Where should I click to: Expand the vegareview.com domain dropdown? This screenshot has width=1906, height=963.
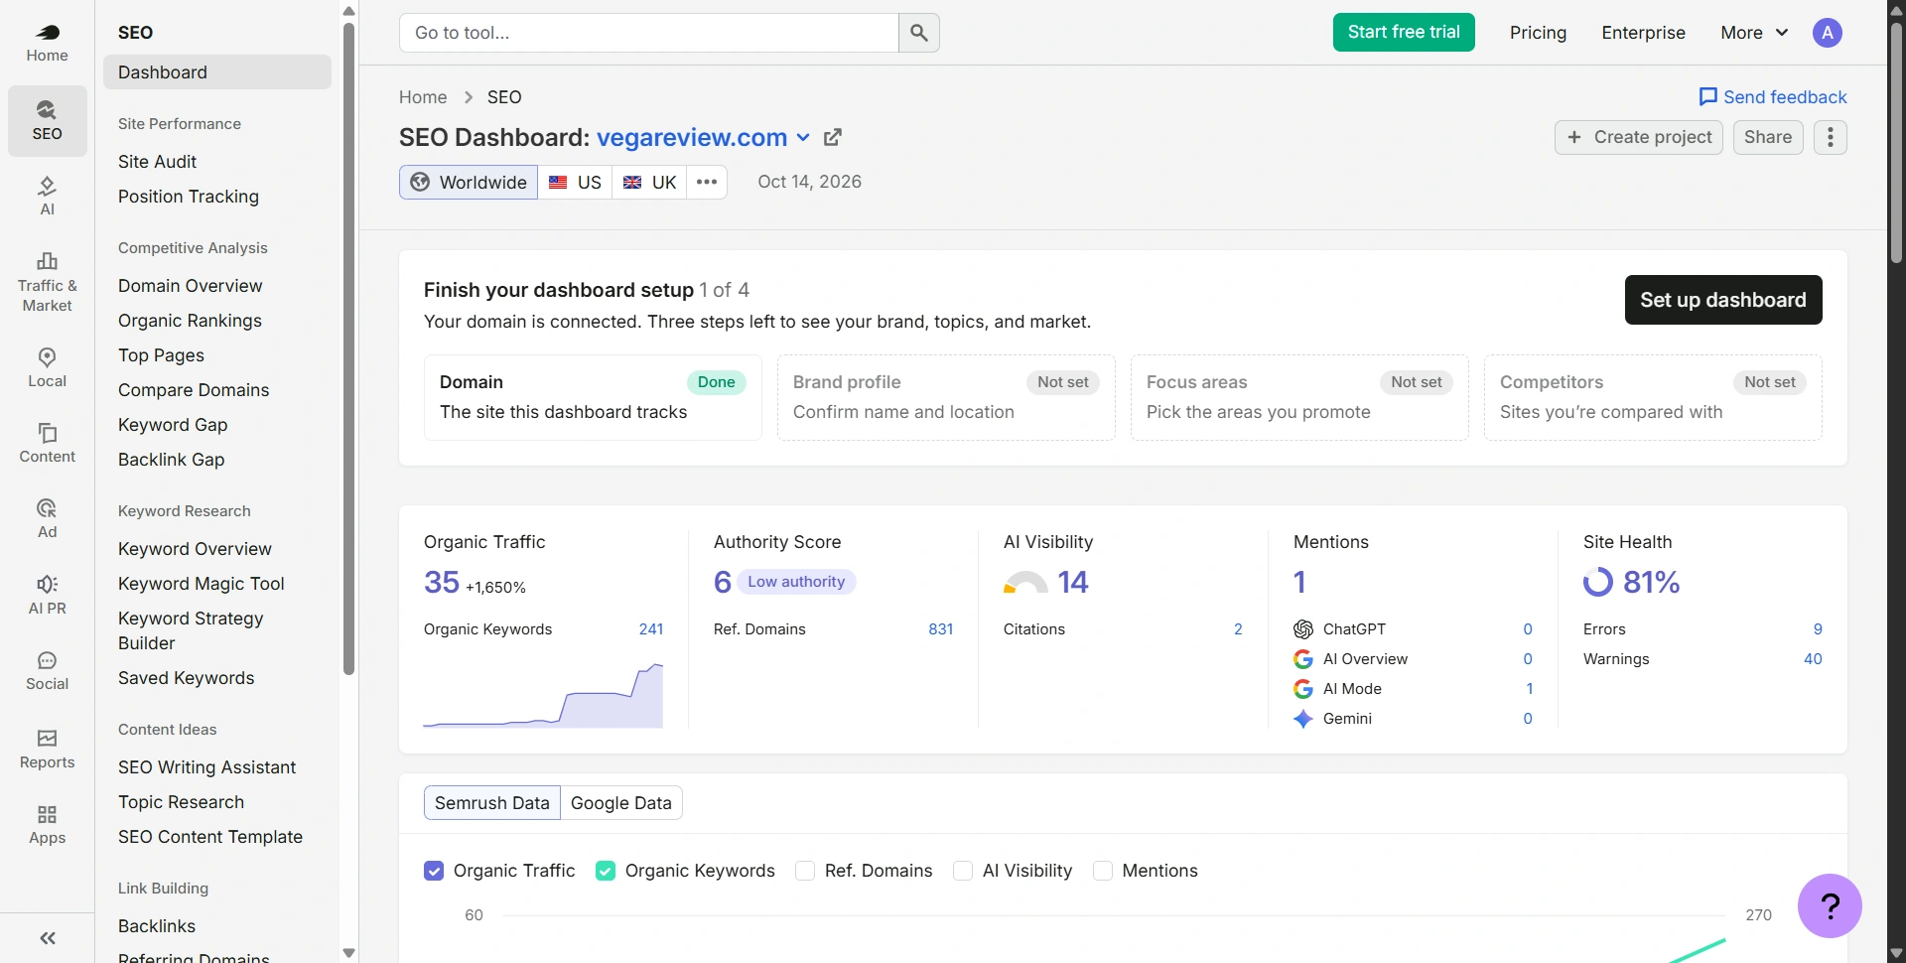[803, 138]
